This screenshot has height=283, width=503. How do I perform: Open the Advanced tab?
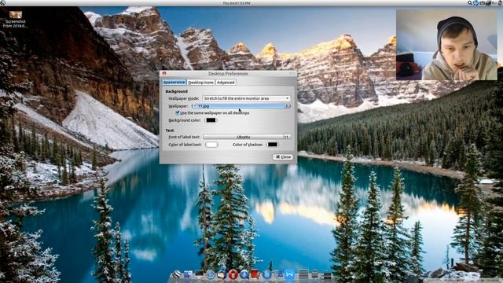(x=226, y=83)
